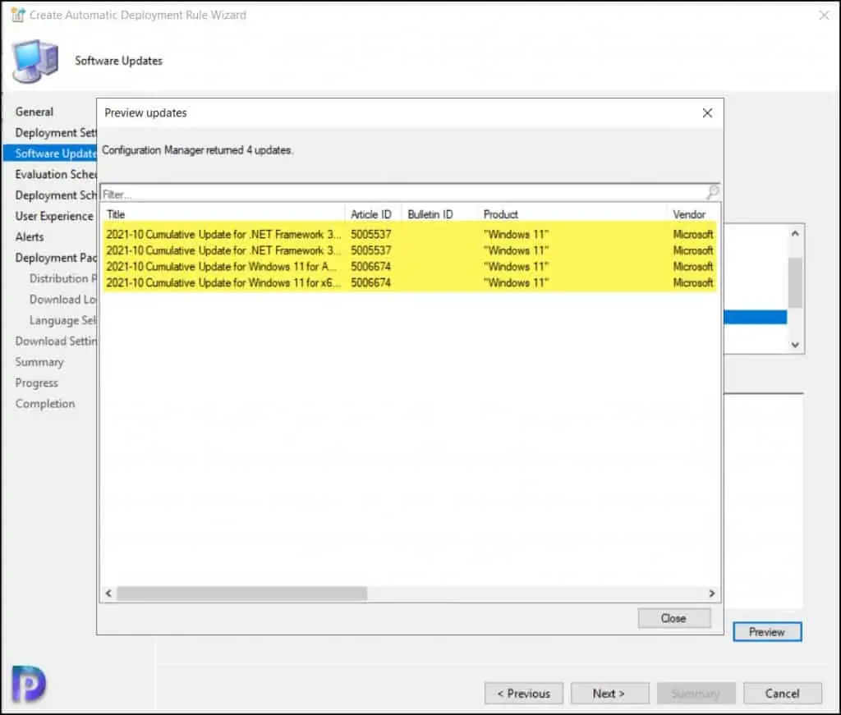Sort by the Title column header
This screenshot has height=715, width=841.
[222, 214]
